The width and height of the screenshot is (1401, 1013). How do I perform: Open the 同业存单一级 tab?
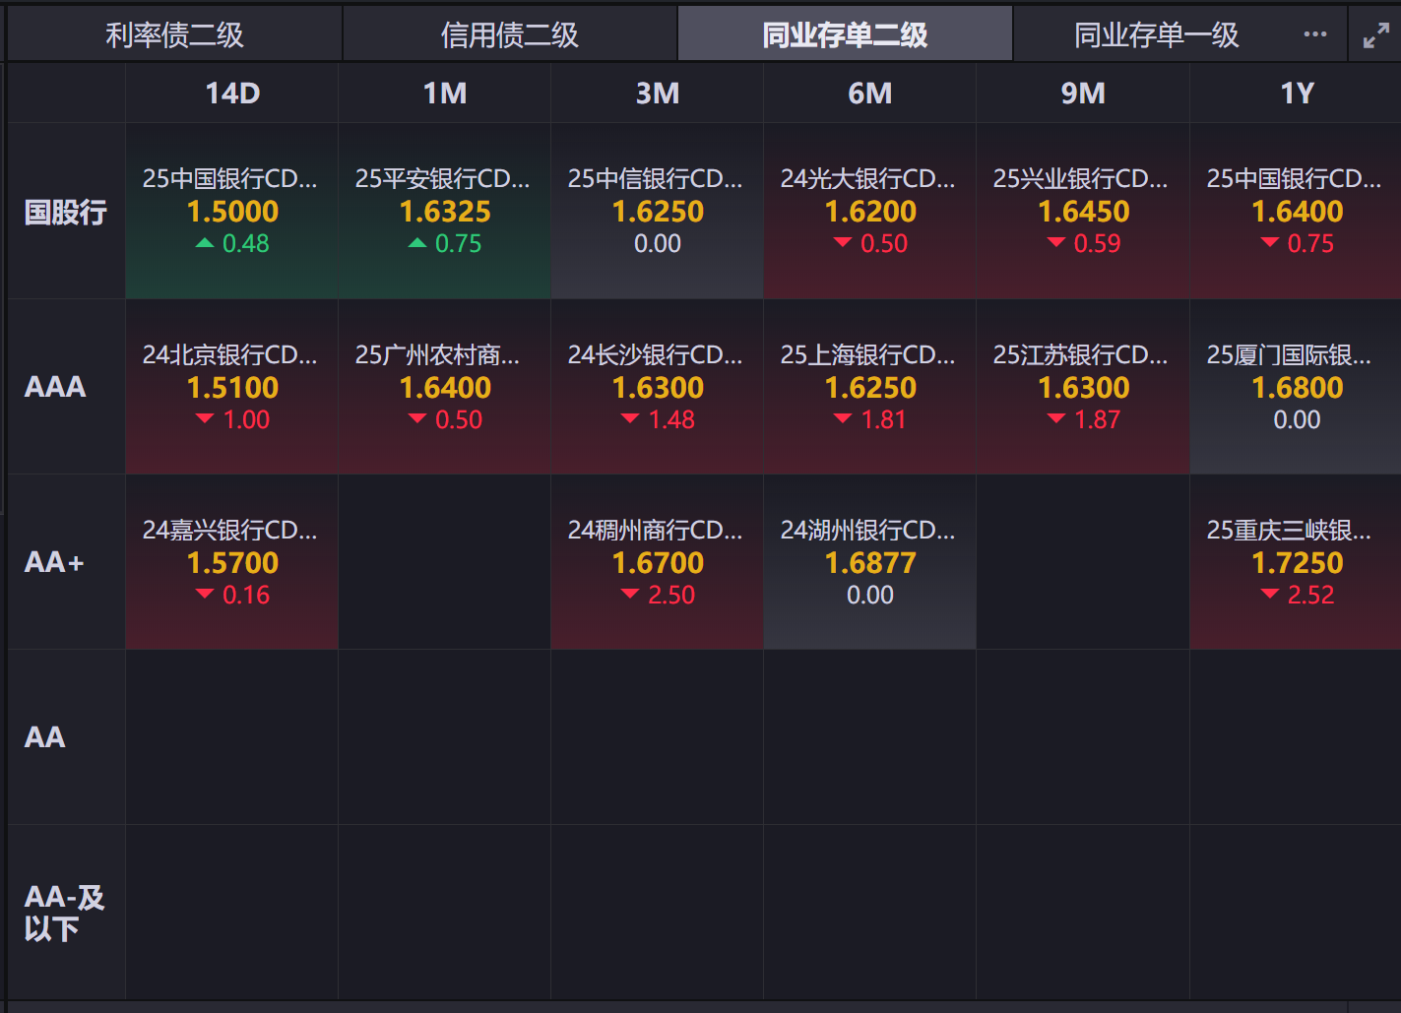click(1156, 34)
